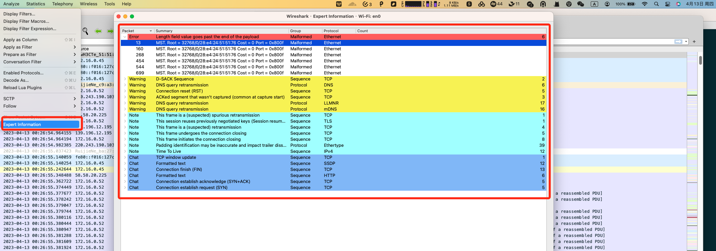Expand the Chat Connection establish request (SYN) row
This screenshot has width=716, height=251.
pyautogui.click(x=125, y=188)
